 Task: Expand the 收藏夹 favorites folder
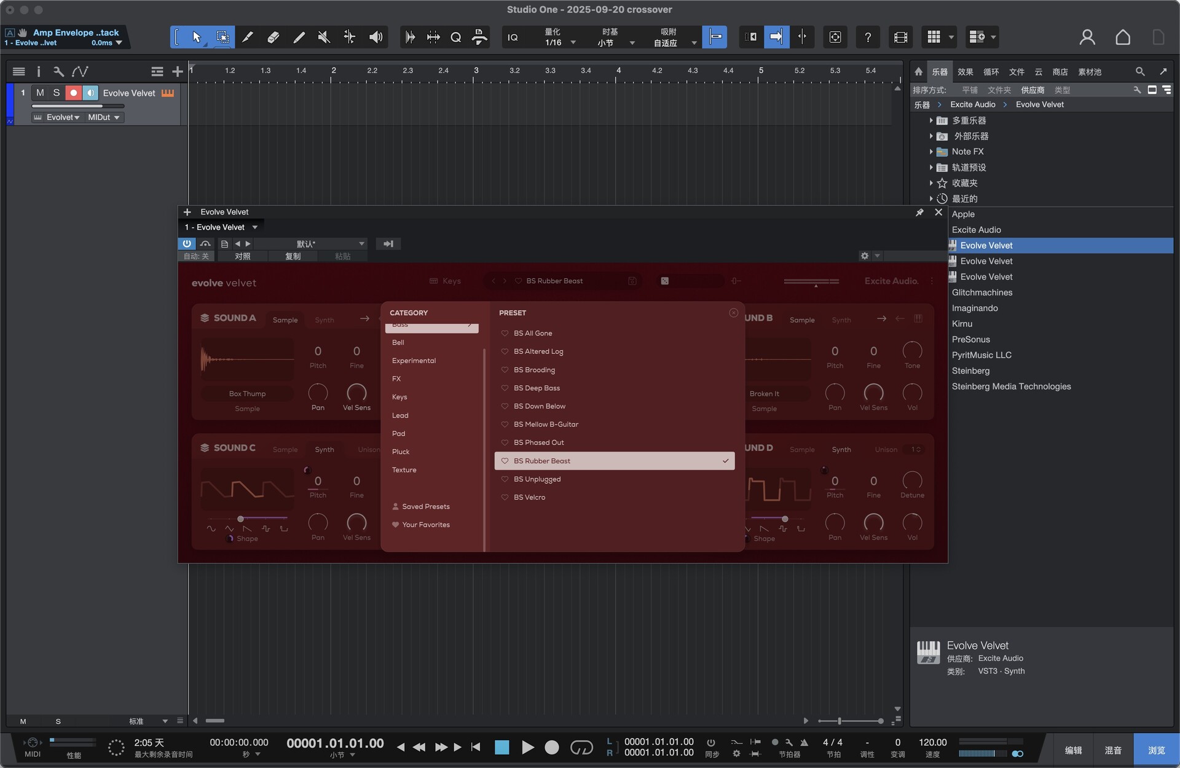tap(931, 183)
